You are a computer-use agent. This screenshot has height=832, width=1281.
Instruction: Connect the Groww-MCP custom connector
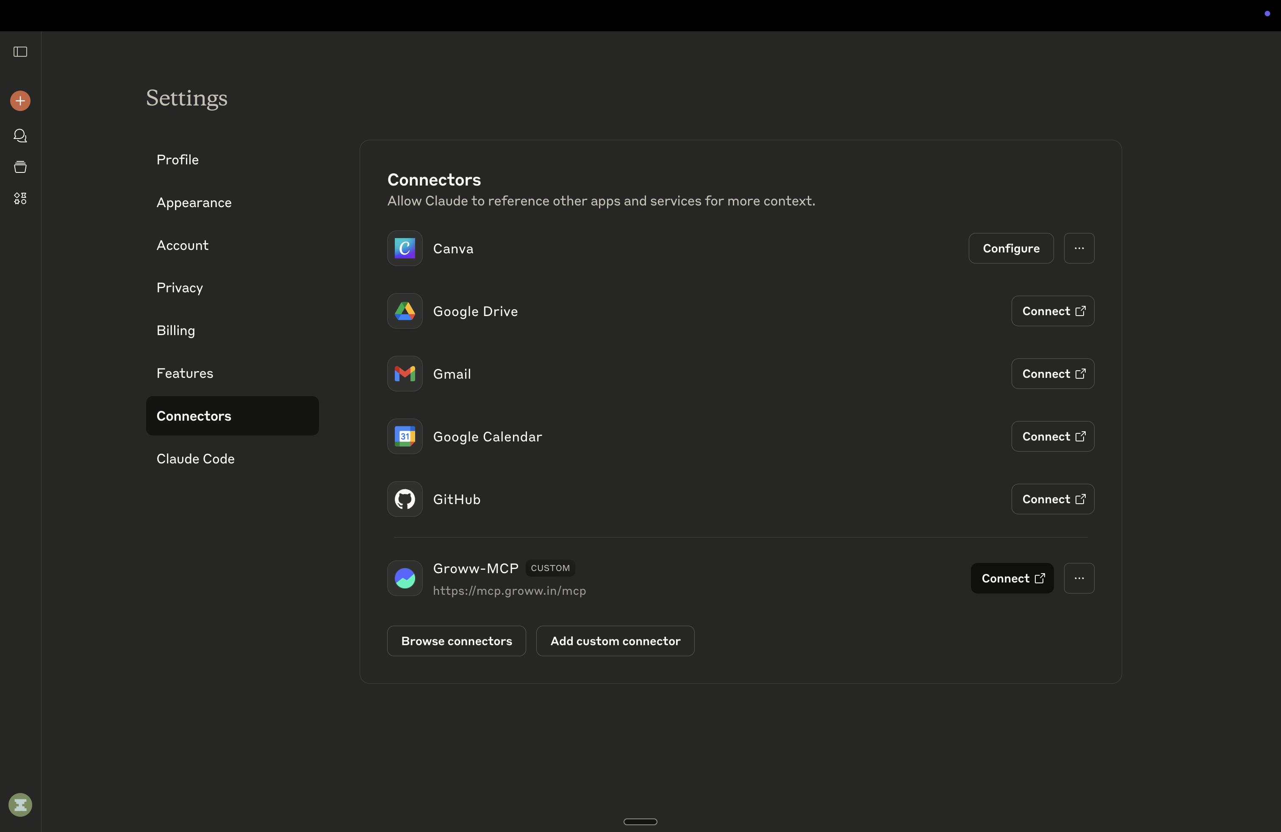pyautogui.click(x=1012, y=579)
